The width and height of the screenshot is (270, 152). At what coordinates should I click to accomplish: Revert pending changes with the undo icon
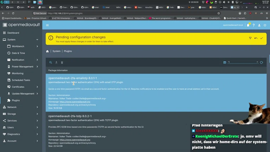256,38
